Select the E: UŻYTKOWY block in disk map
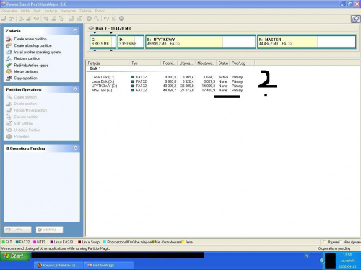This screenshot has width=361, height=270. 201,42
